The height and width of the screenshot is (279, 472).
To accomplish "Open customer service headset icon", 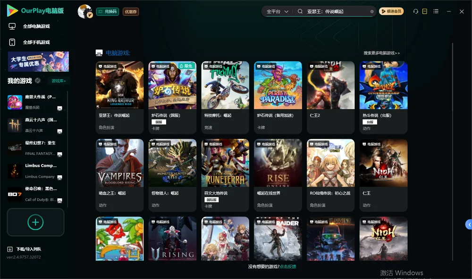I will coord(415,11).
